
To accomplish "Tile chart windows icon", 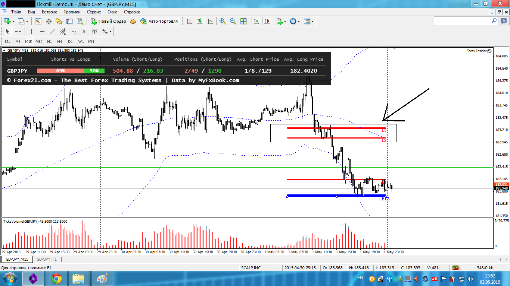I will tap(243, 21).
